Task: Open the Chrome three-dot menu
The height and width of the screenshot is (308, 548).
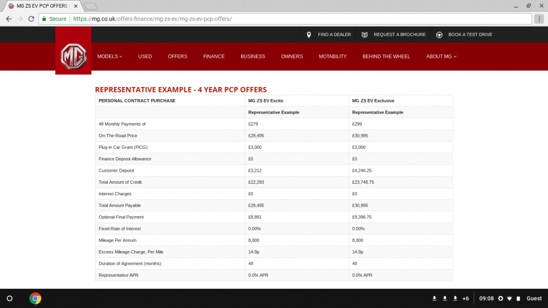Action: 539,19
